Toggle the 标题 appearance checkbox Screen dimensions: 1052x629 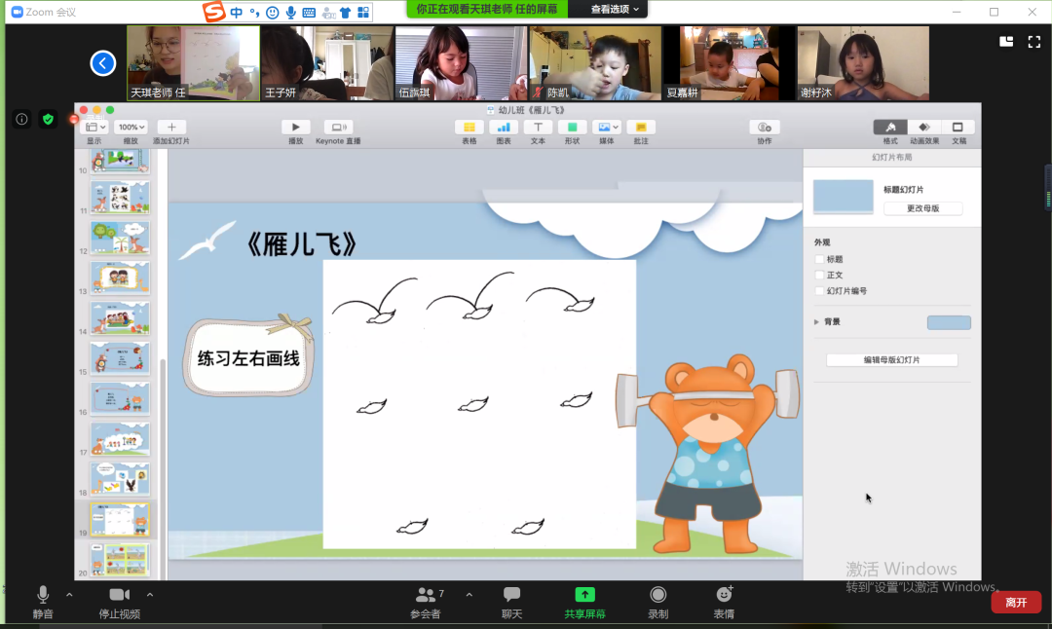pyautogui.click(x=819, y=259)
